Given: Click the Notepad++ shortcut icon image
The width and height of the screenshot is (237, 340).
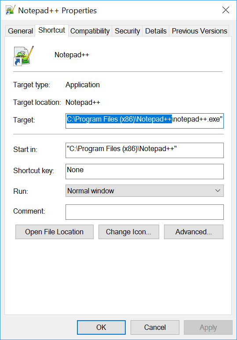Looking at the screenshot, I should point(24,56).
